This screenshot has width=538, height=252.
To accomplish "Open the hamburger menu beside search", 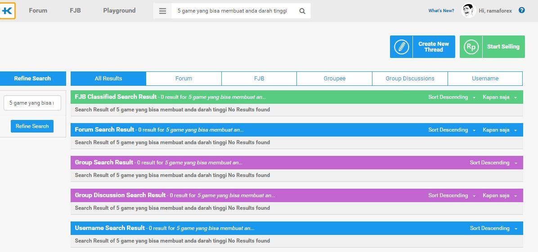I will tap(163, 11).
